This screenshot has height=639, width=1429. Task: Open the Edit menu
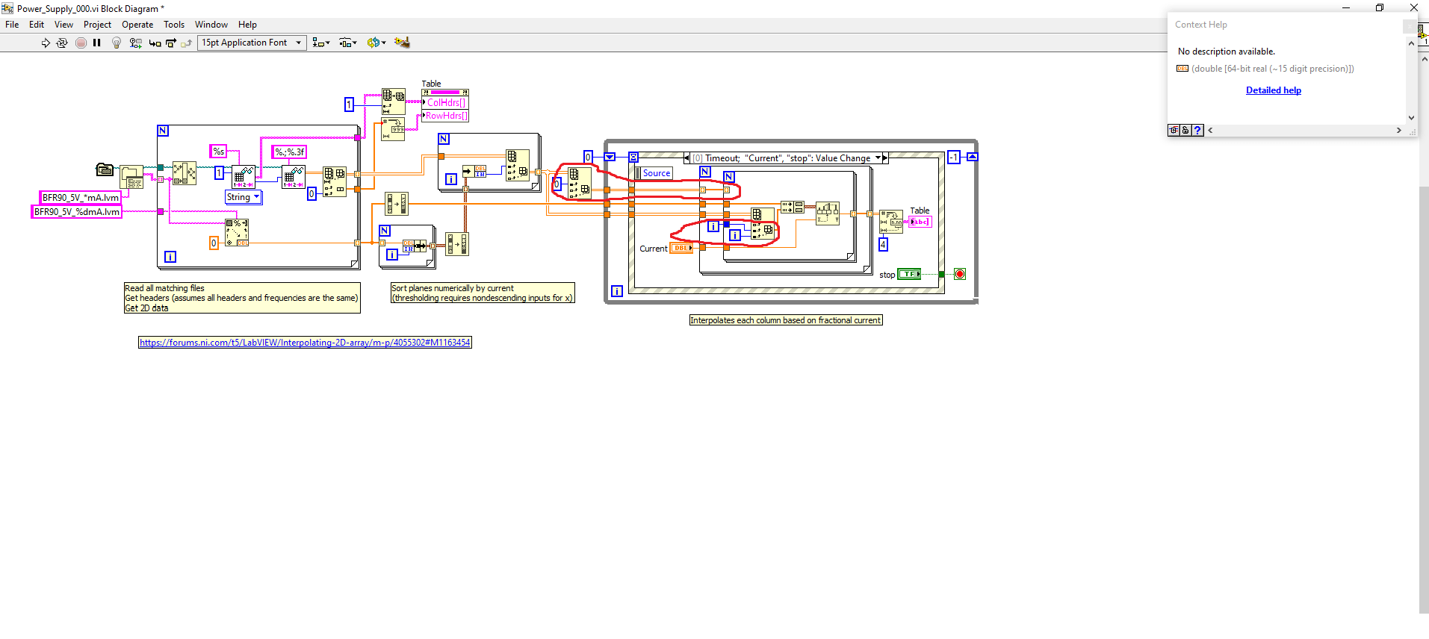pyautogui.click(x=37, y=25)
